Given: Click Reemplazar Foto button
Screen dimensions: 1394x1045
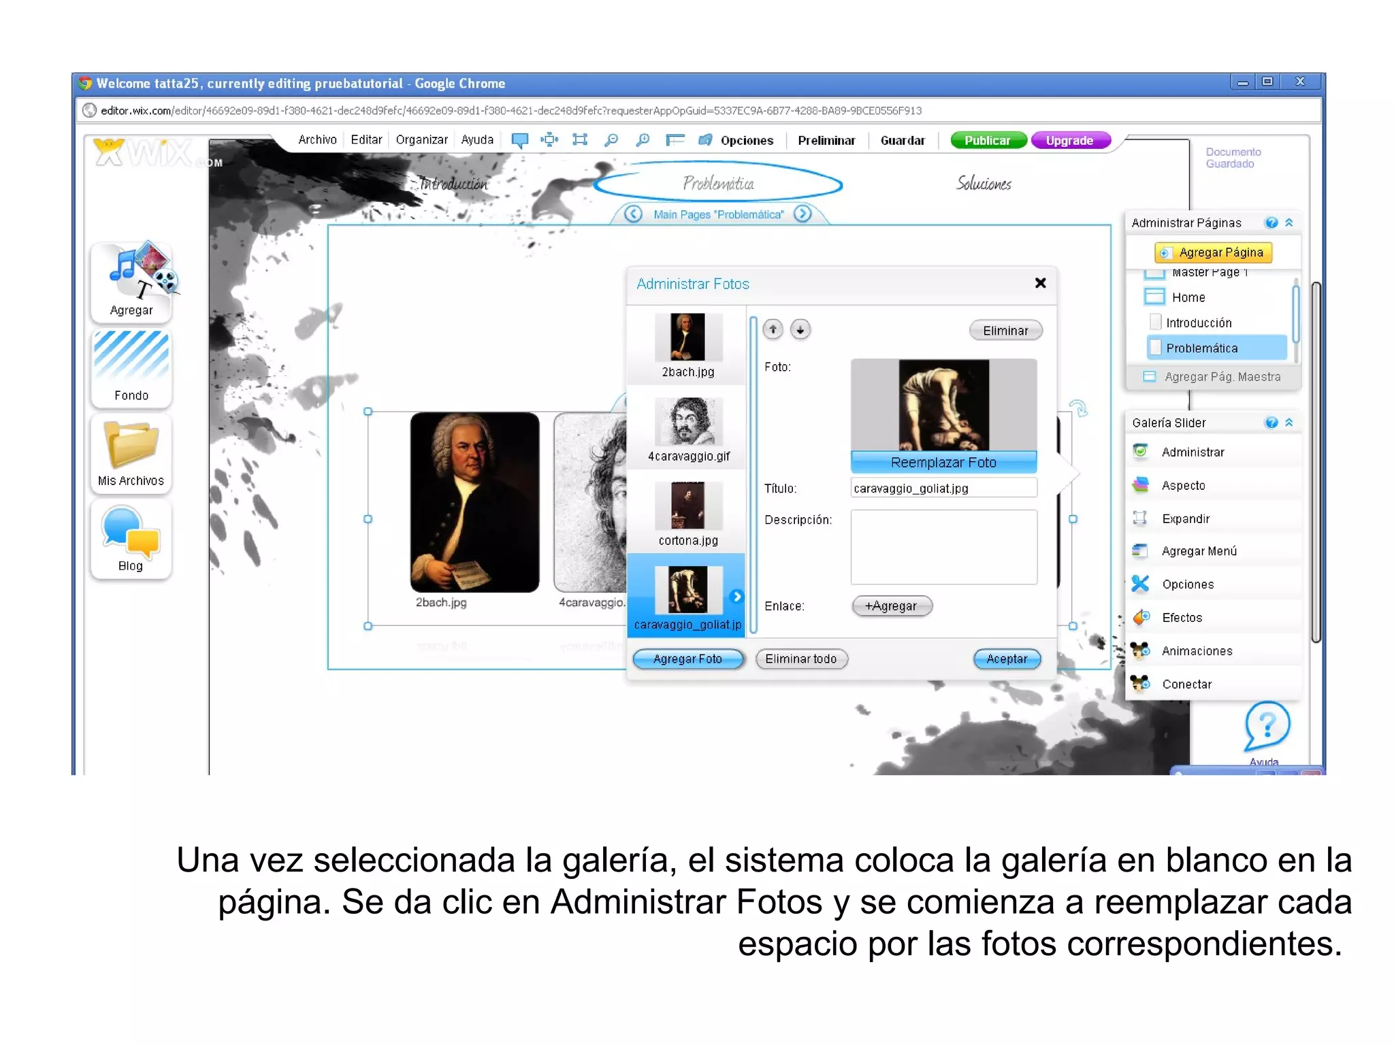Looking at the screenshot, I should point(943,463).
